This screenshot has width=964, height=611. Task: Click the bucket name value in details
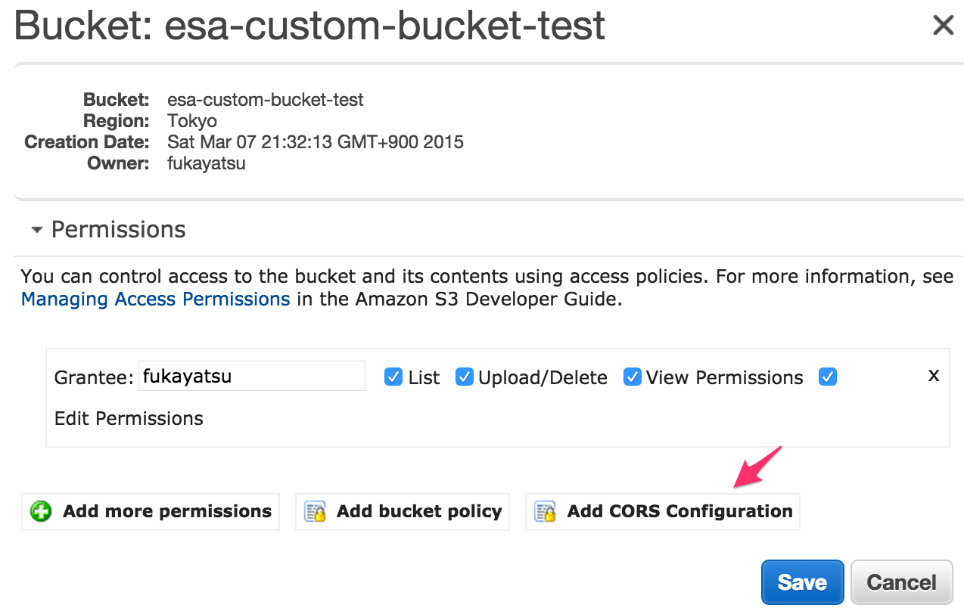coord(266,100)
